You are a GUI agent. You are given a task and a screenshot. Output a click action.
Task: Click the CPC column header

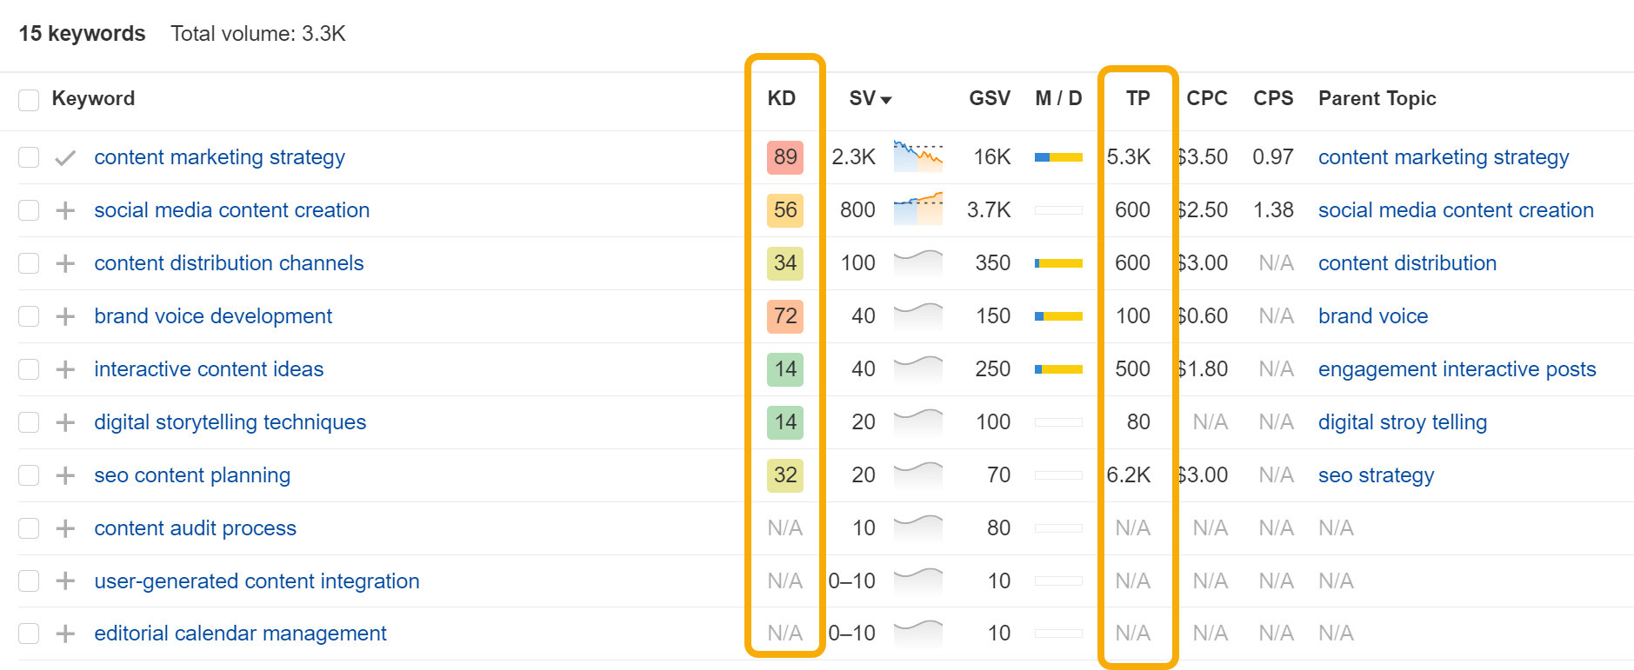(x=1207, y=98)
